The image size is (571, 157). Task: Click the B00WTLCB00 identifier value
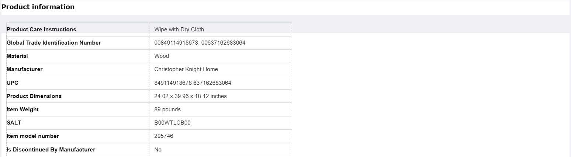173,123
